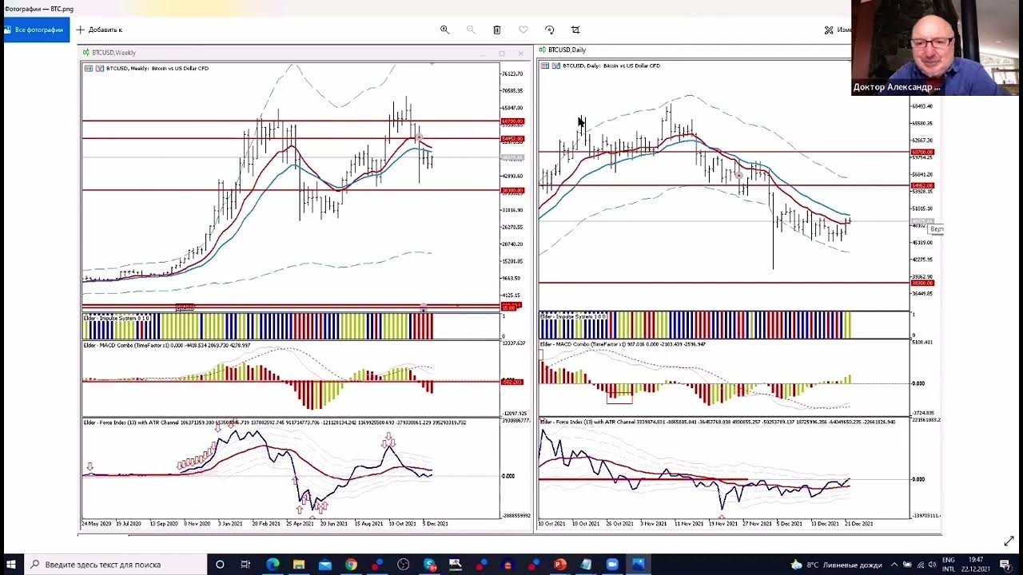This screenshot has height=575, width=1023.
Task: Click the 38300.00 red price label on Daily chart
Action: point(922,283)
